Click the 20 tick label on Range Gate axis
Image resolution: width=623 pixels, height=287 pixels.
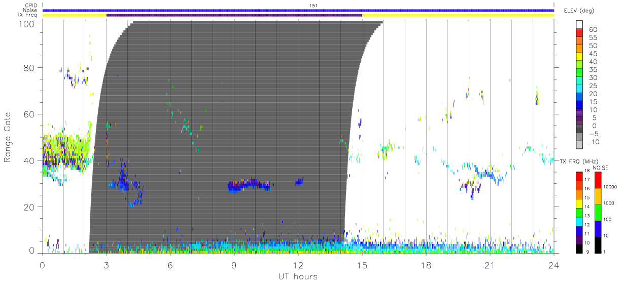click(29, 207)
